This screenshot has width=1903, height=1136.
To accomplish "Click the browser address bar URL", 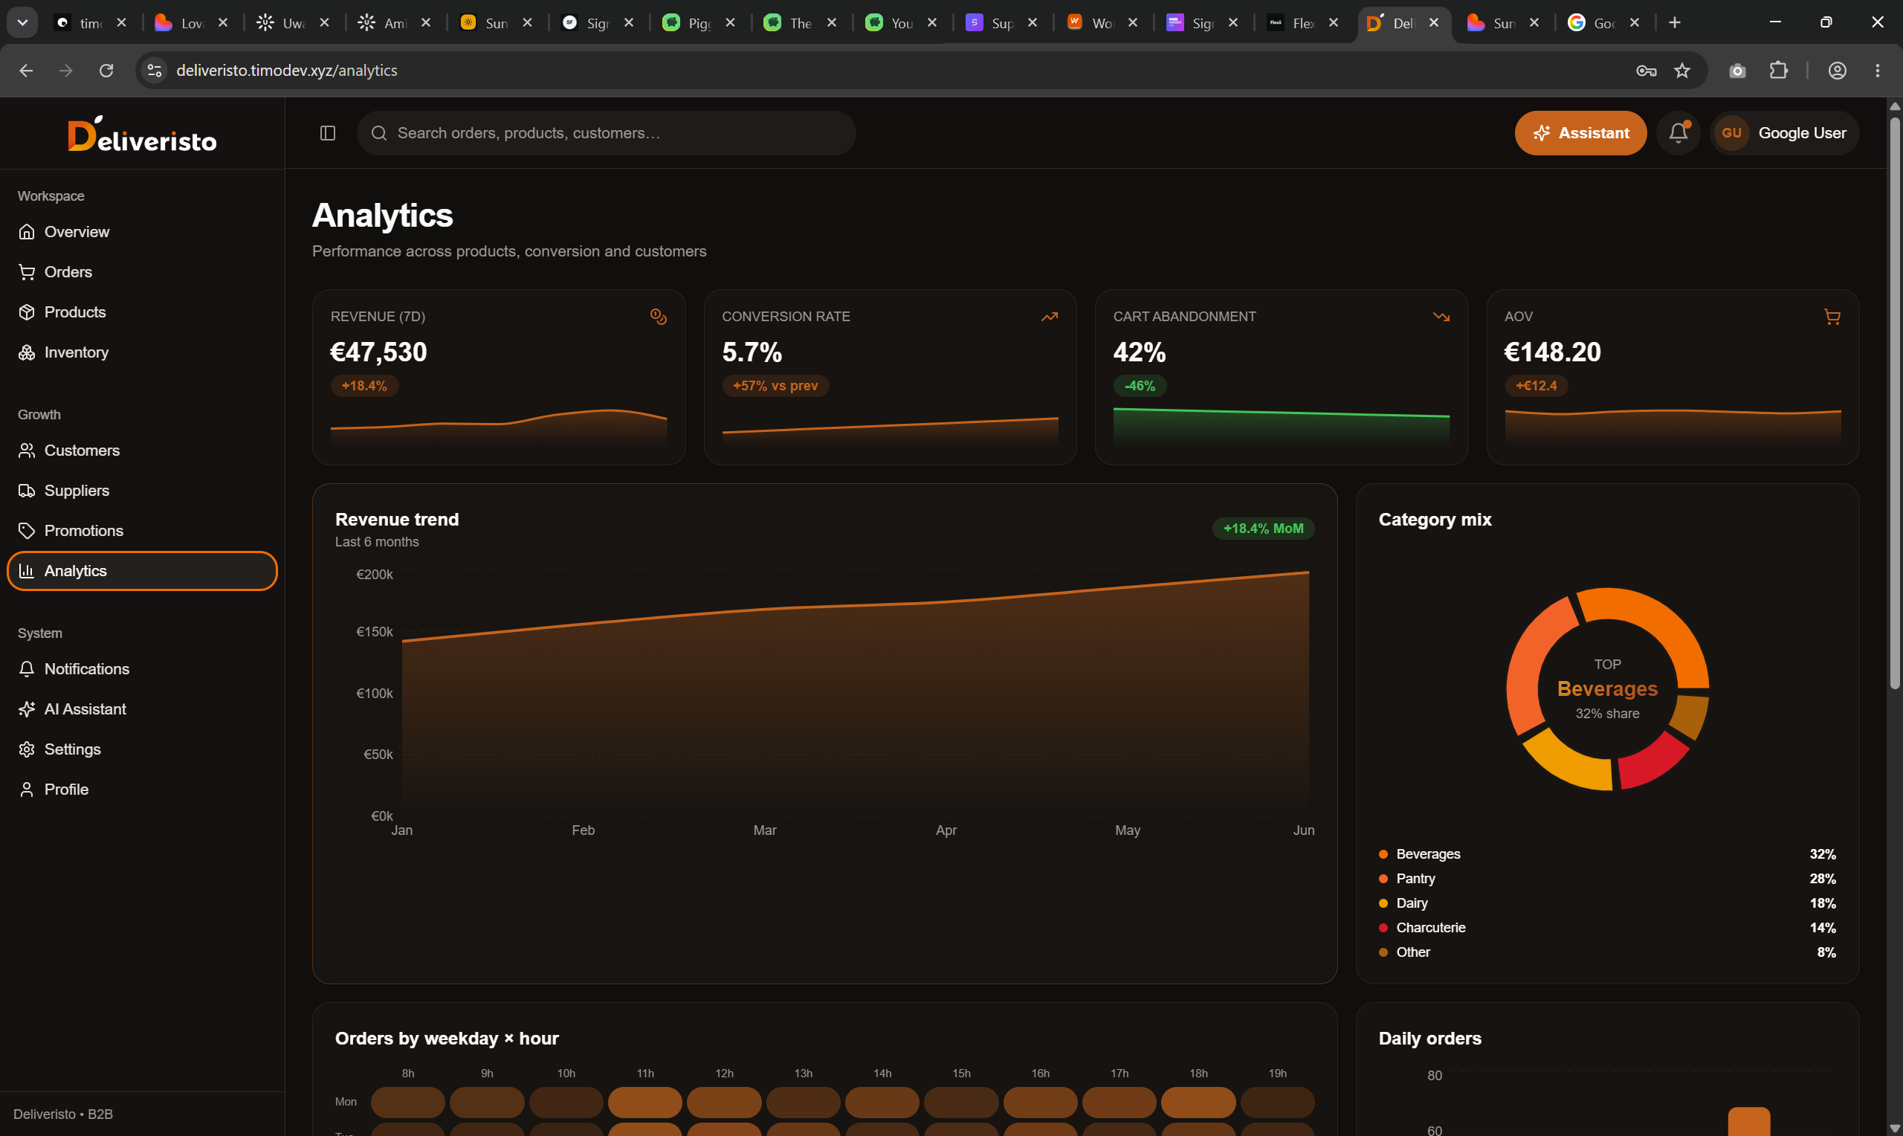I will [287, 71].
